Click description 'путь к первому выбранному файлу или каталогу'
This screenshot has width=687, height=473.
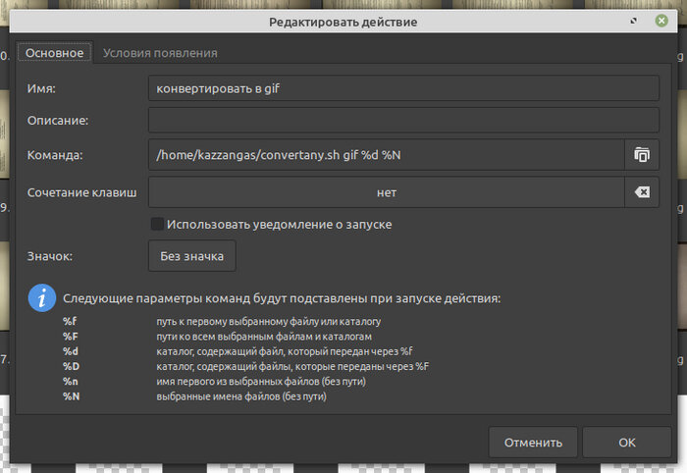tap(269, 322)
